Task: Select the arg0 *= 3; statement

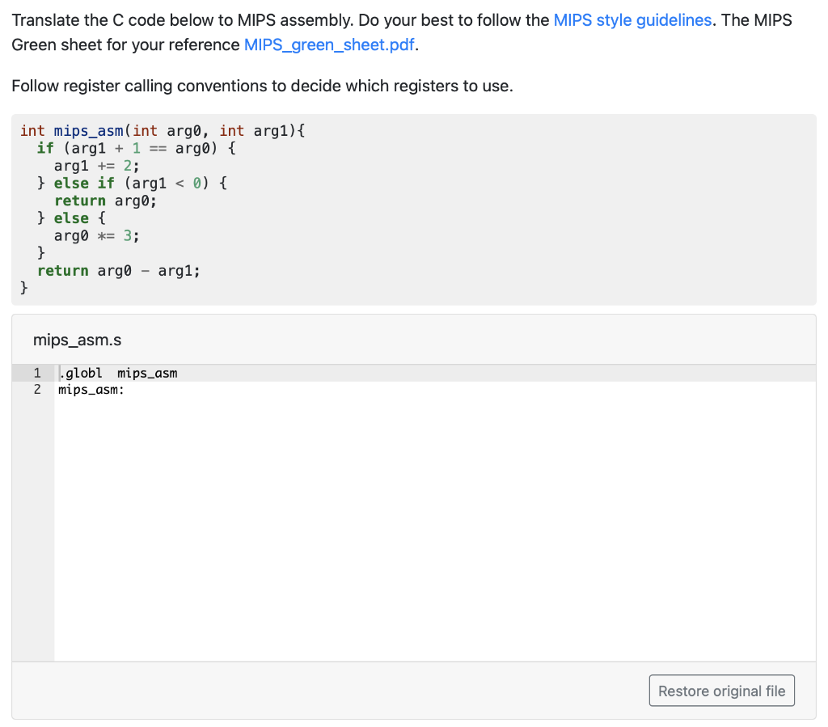Action: tap(95, 235)
